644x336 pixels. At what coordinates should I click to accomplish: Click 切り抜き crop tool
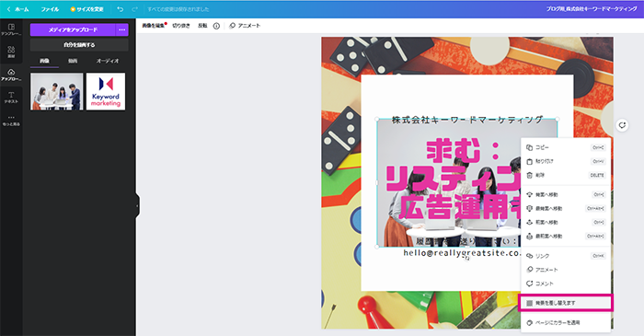181,26
